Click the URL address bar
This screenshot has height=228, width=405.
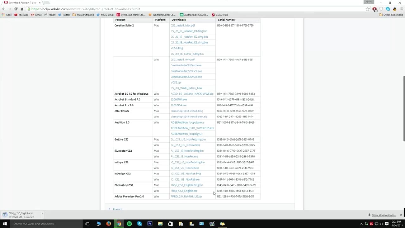coord(196,9)
